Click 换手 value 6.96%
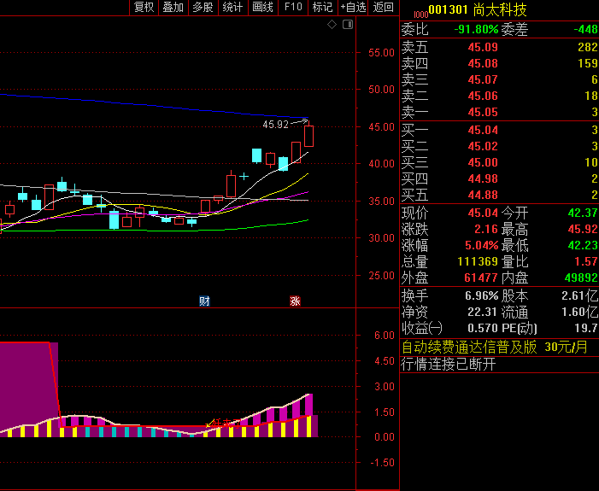The height and width of the screenshot is (491, 599). (481, 296)
